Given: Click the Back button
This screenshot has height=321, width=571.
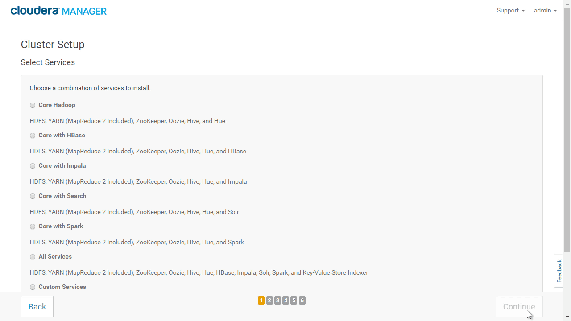Looking at the screenshot, I should pos(37,307).
